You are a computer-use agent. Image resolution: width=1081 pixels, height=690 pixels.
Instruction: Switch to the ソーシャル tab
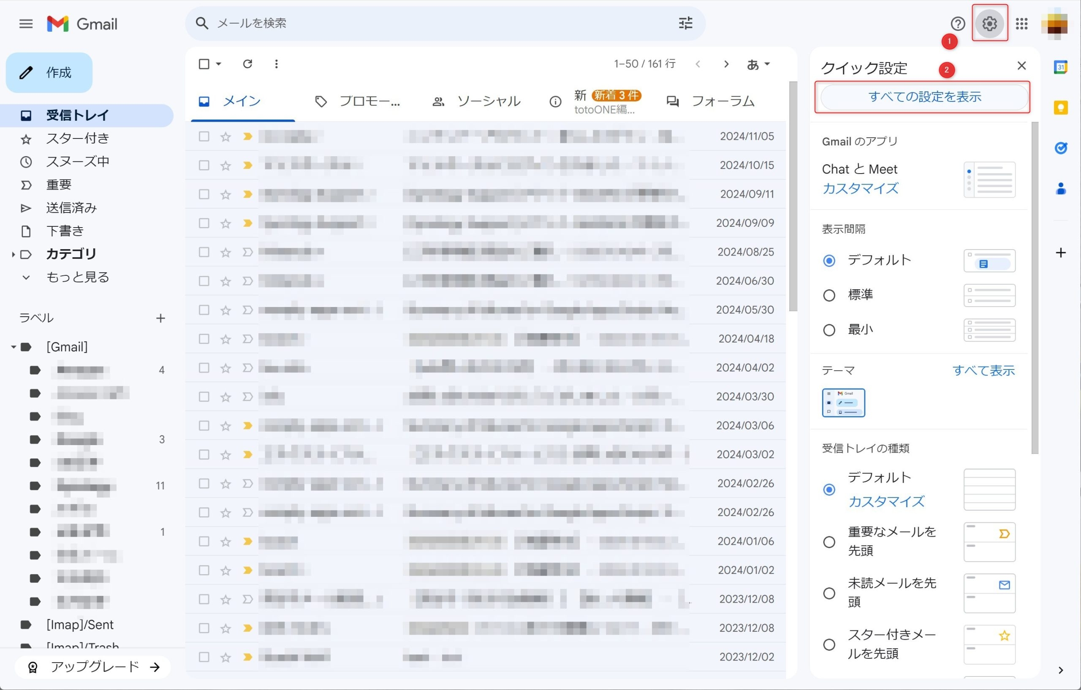[476, 101]
